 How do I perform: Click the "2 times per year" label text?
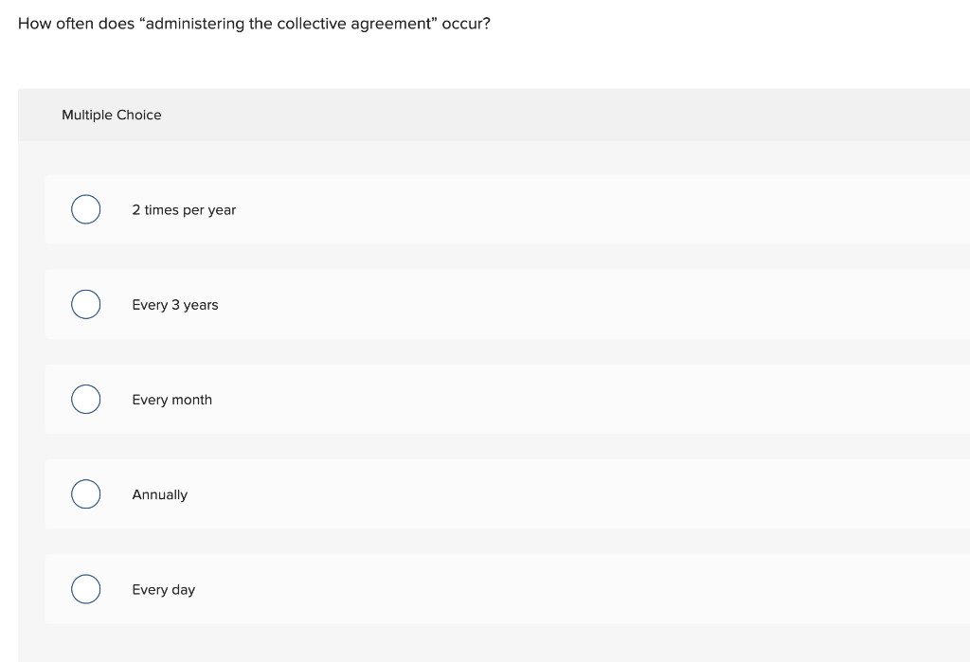pos(185,209)
